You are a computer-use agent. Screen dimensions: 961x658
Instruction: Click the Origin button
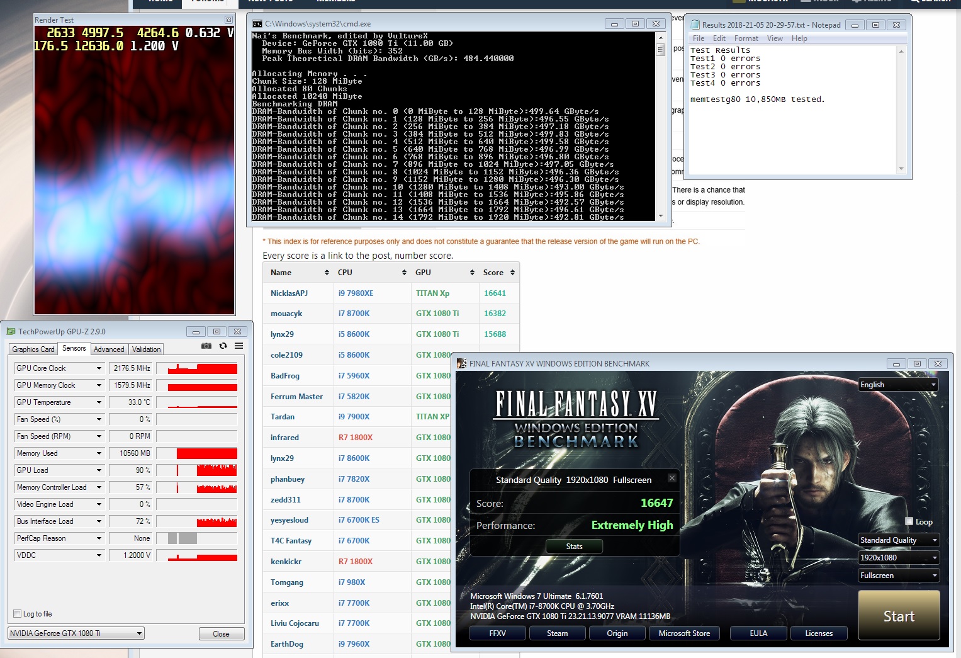(617, 633)
